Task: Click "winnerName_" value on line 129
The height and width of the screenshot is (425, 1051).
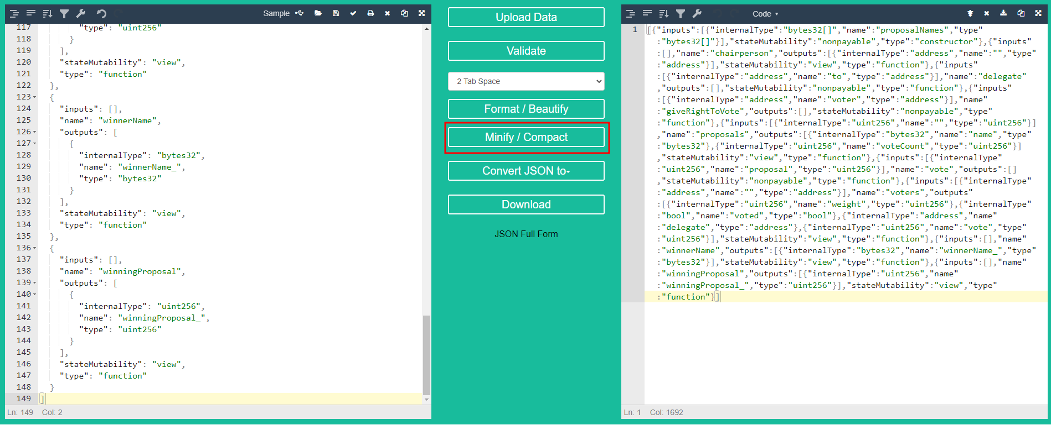Action: pyautogui.click(x=150, y=167)
